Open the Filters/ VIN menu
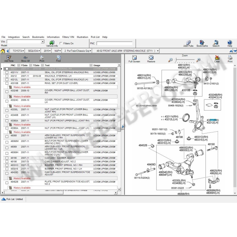This screenshot has width=237, height=237. (68, 37)
